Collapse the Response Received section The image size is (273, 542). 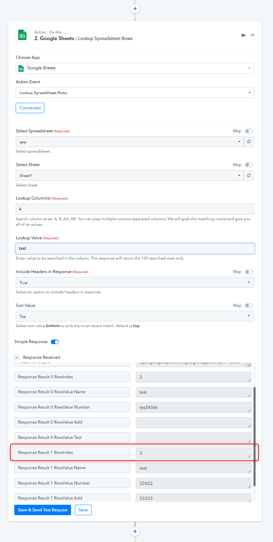(x=17, y=357)
